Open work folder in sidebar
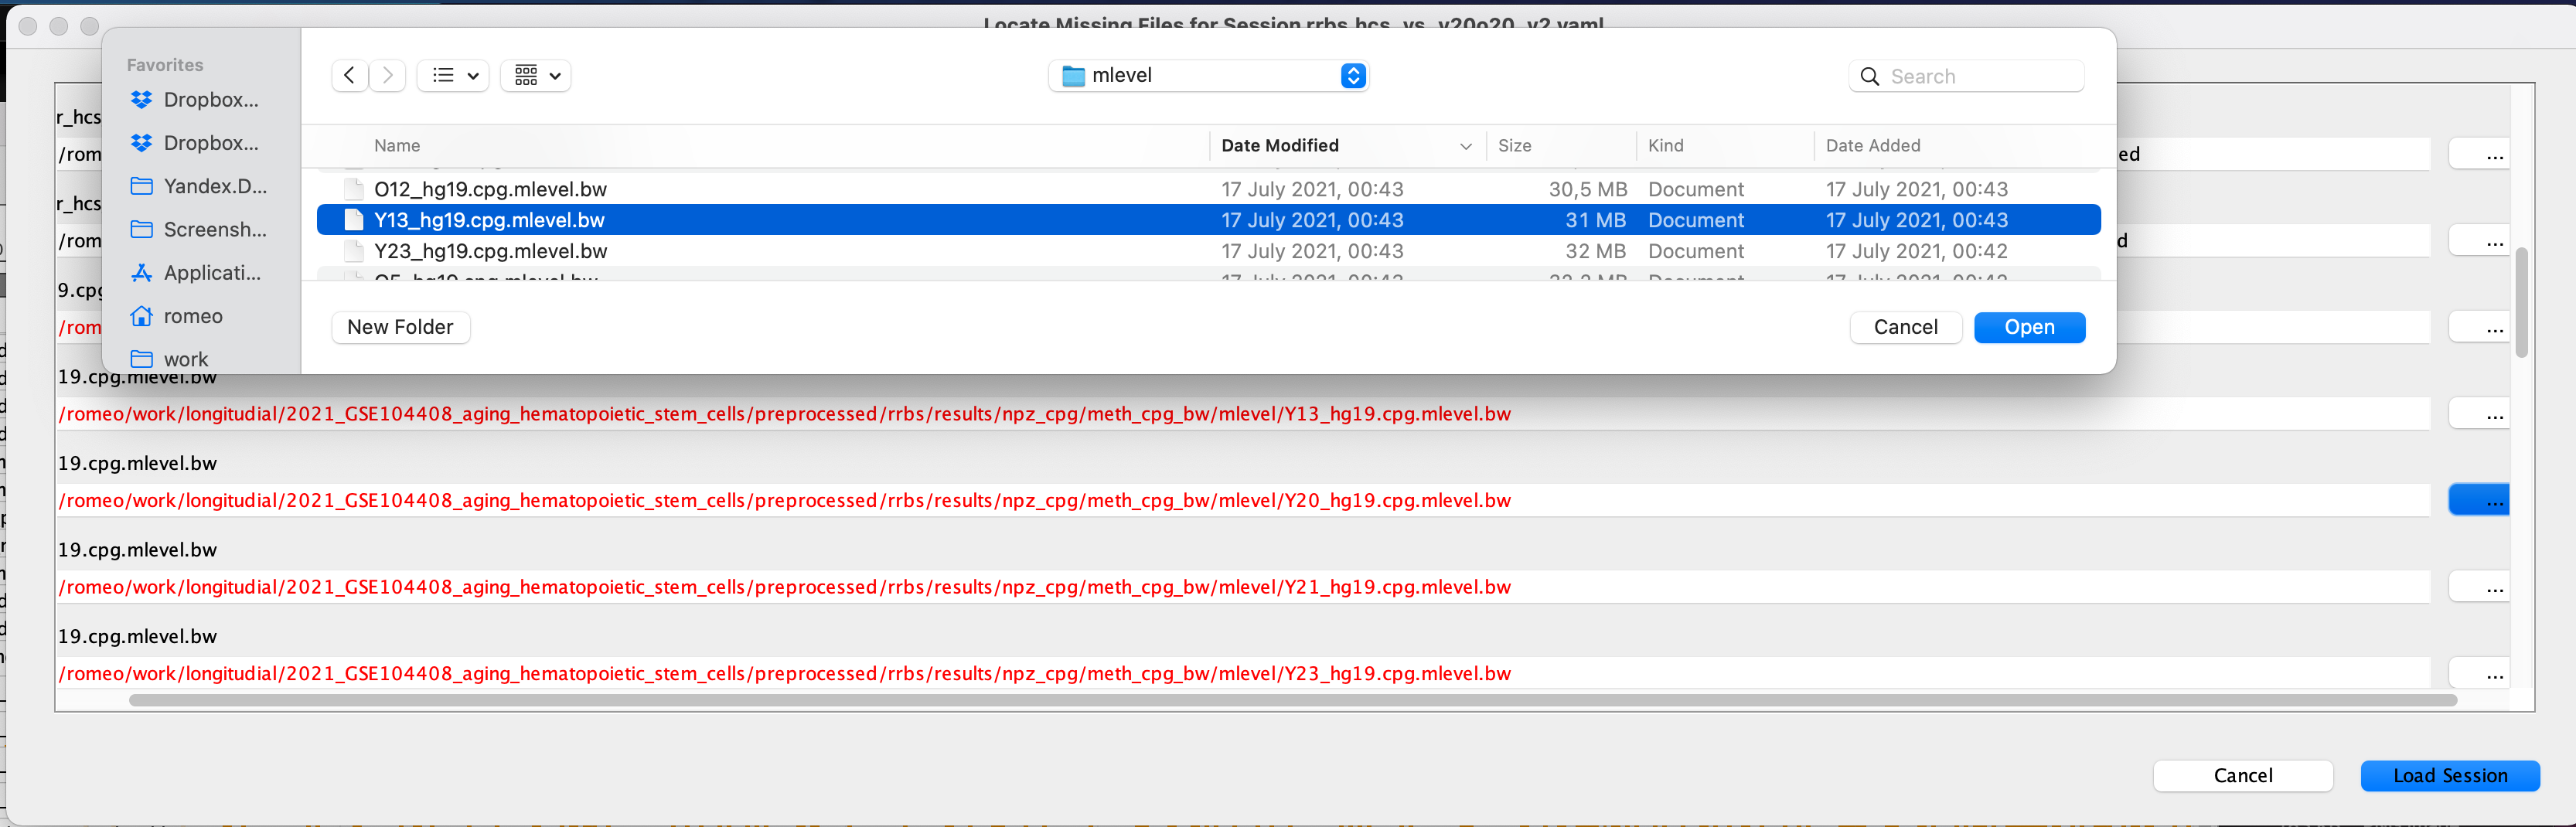The height and width of the screenshot is (827, 2576). coord(170,359)
